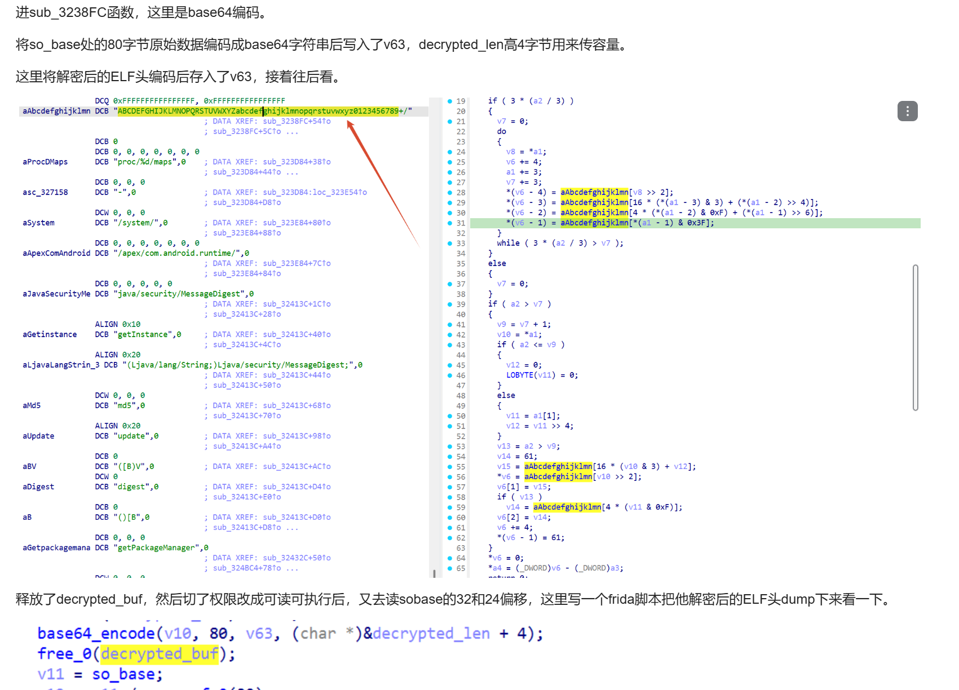Click xref sub_323E84+80↑o

coord(297,223)
